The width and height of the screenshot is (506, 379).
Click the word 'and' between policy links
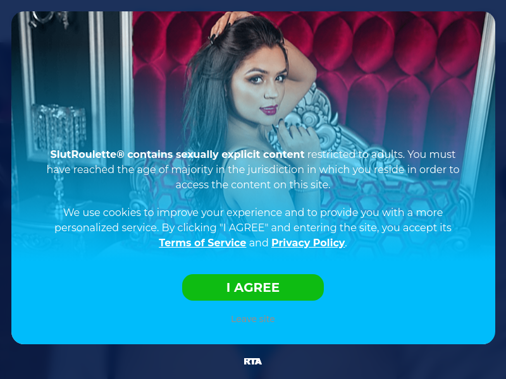259,243
